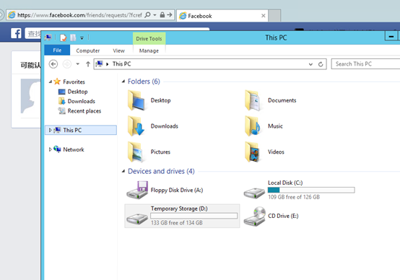400x280 pixels.
Task: Switch to the Manage ribbon tab
Action: (149, 51)
